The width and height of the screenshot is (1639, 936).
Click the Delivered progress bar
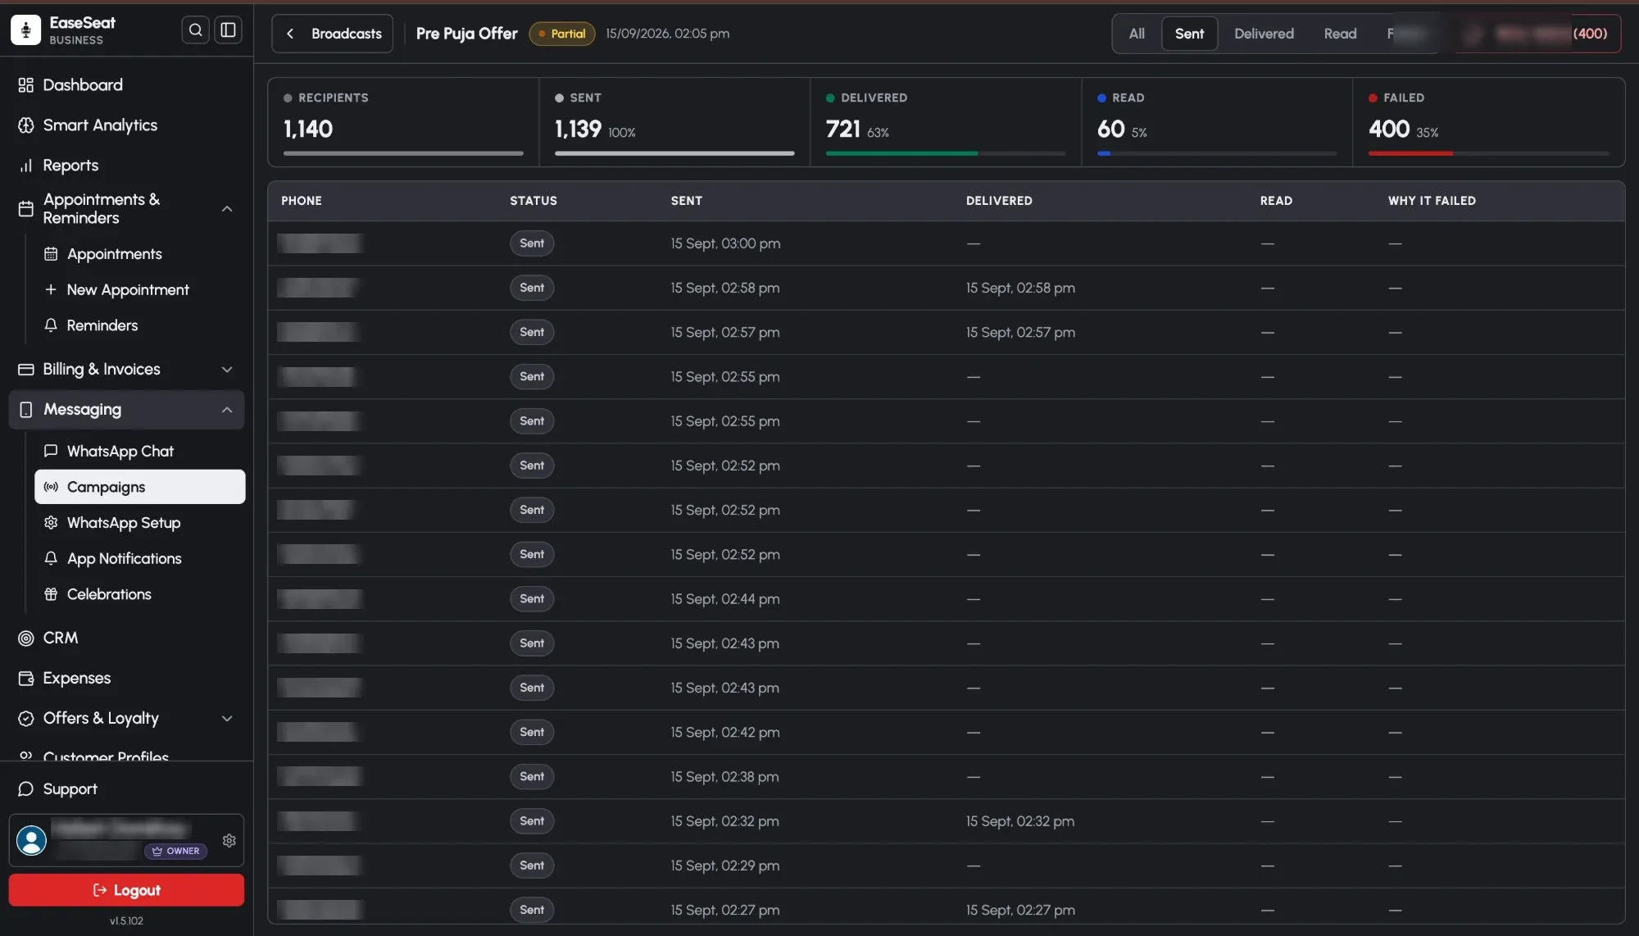[946, 153]
